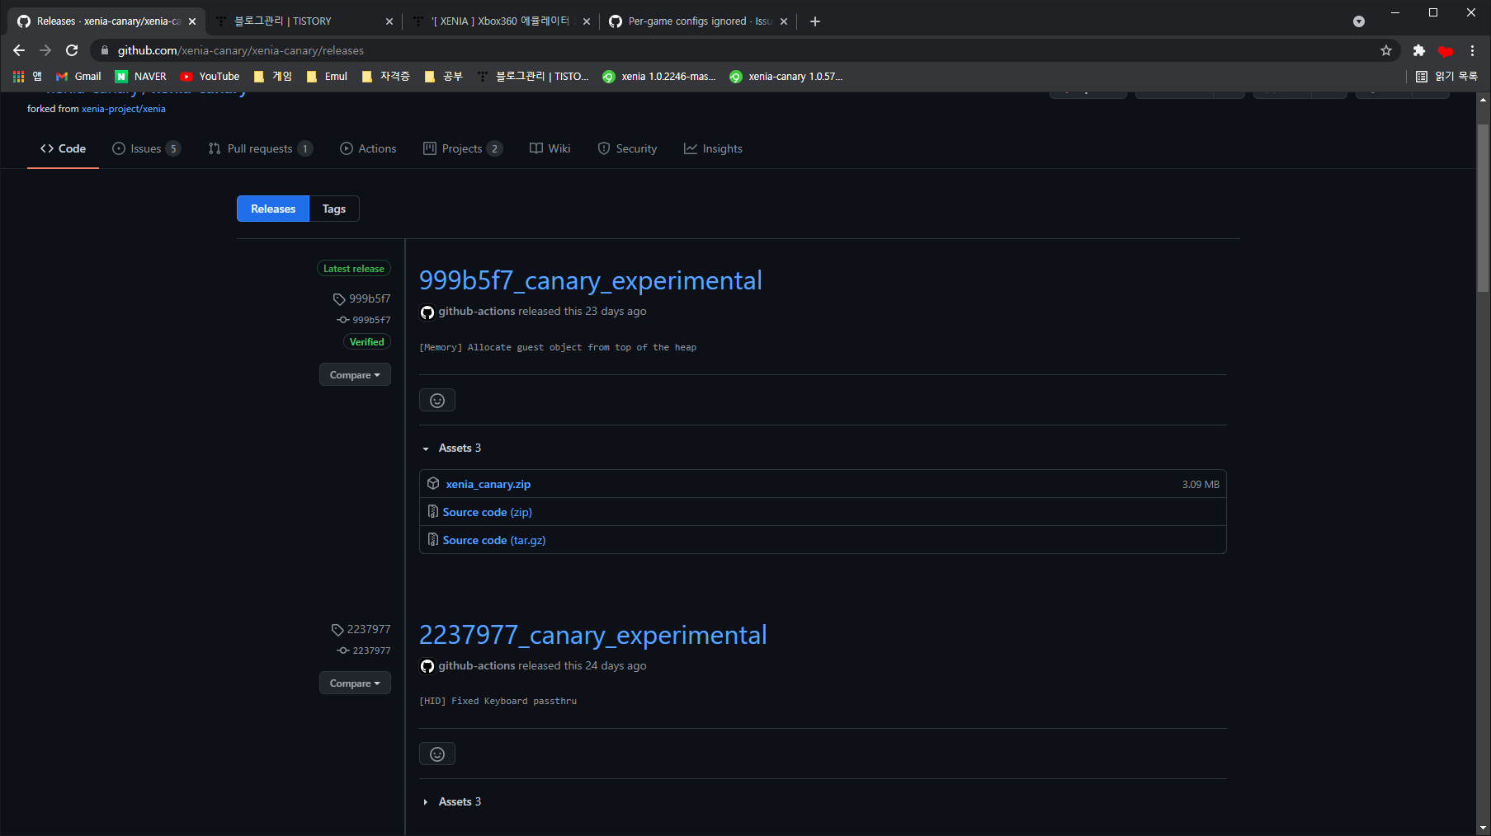Open Gmail bookmark
Image resolution: width=1491 pixels, height=836 pixels.
[78, 76]
